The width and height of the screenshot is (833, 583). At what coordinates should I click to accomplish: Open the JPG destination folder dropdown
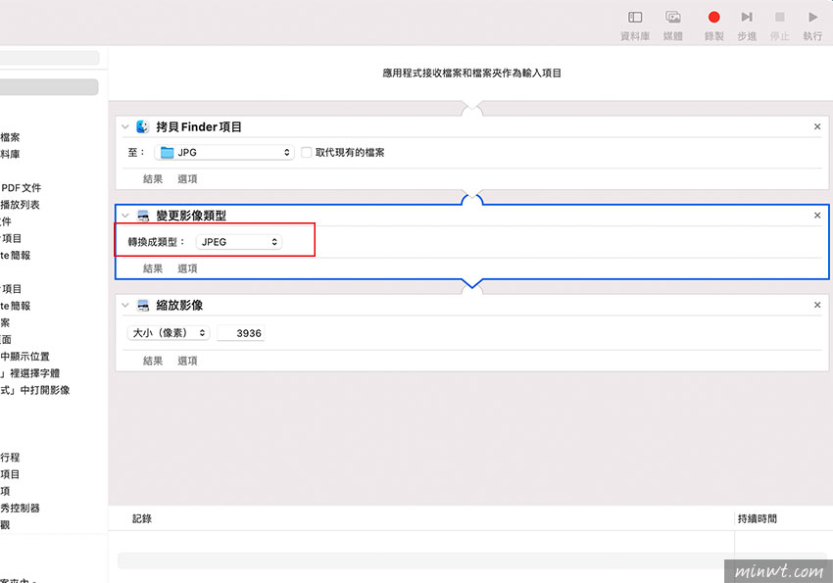point(224,153)
